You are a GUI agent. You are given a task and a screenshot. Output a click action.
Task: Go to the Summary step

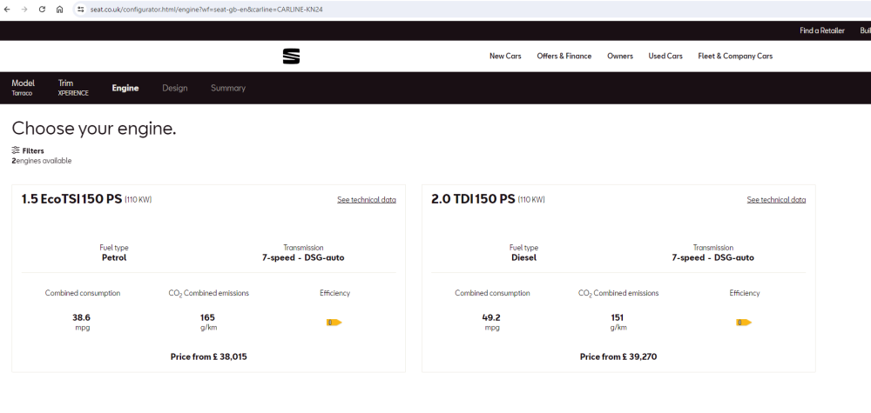click(227, 88)
